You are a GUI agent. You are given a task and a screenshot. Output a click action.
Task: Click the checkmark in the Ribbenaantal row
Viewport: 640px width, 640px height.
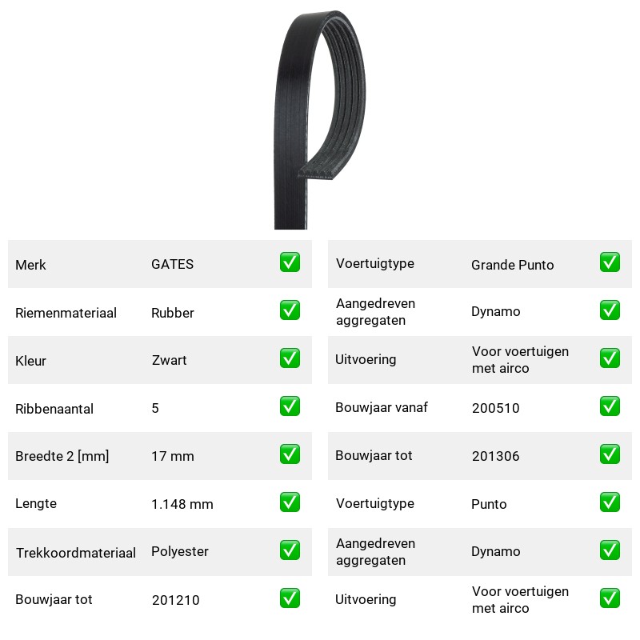[290, 406]
